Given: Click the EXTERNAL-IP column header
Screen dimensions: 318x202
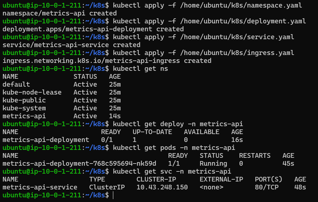Looking at the screenshot, I should point(221,179).
